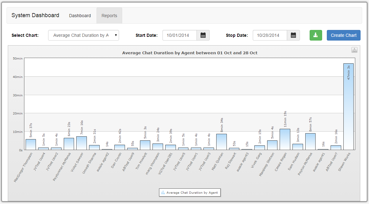369x204 pixels.
Task: Click the 7min 16s value label
Action: click(x=82, y=128)
